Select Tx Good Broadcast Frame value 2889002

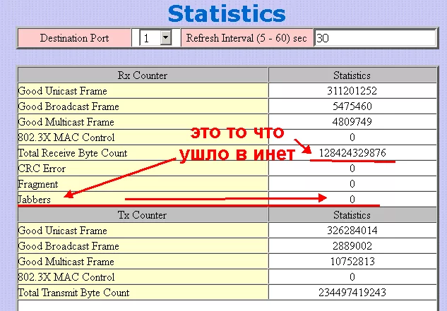coord(352,246)
